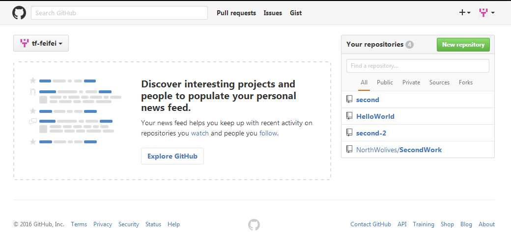Click the repository icon beside second-2
511x241 pixels.
coord(349,133)
